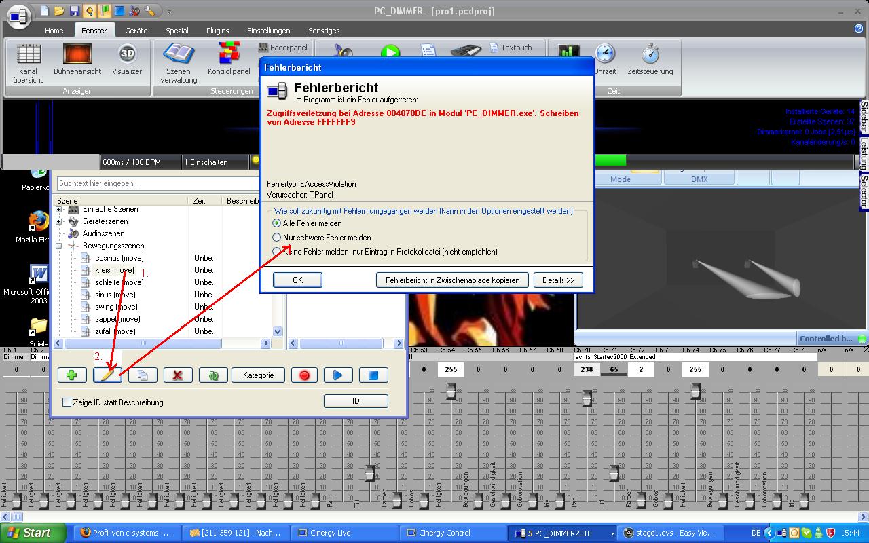Viewport: 869px width, 543px height.
Task: Open Zeitsteuerung time control
Action: point(650,60)
